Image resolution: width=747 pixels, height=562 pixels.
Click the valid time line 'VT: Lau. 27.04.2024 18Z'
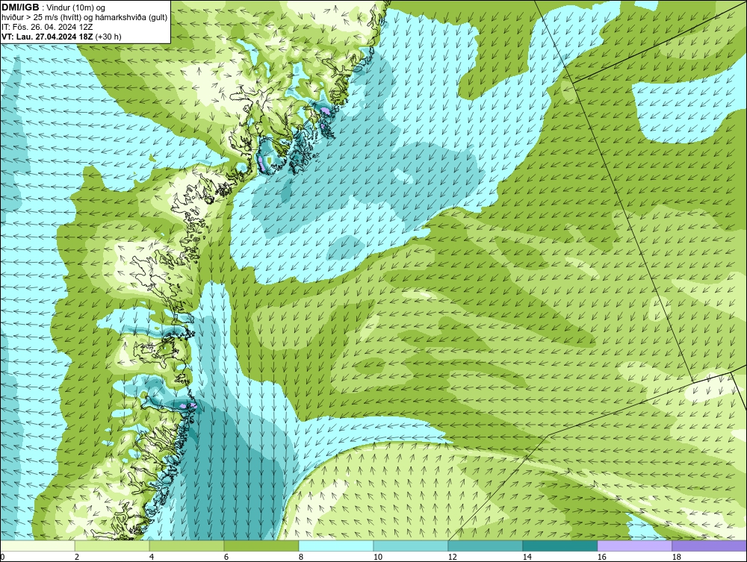pyautogui.click(x=47, y=36)
